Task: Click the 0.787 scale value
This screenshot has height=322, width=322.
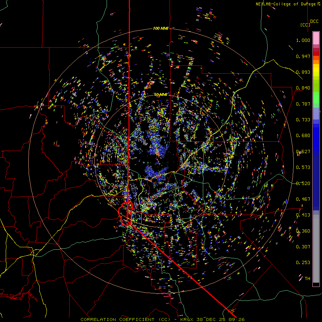Action: (303, 104)
